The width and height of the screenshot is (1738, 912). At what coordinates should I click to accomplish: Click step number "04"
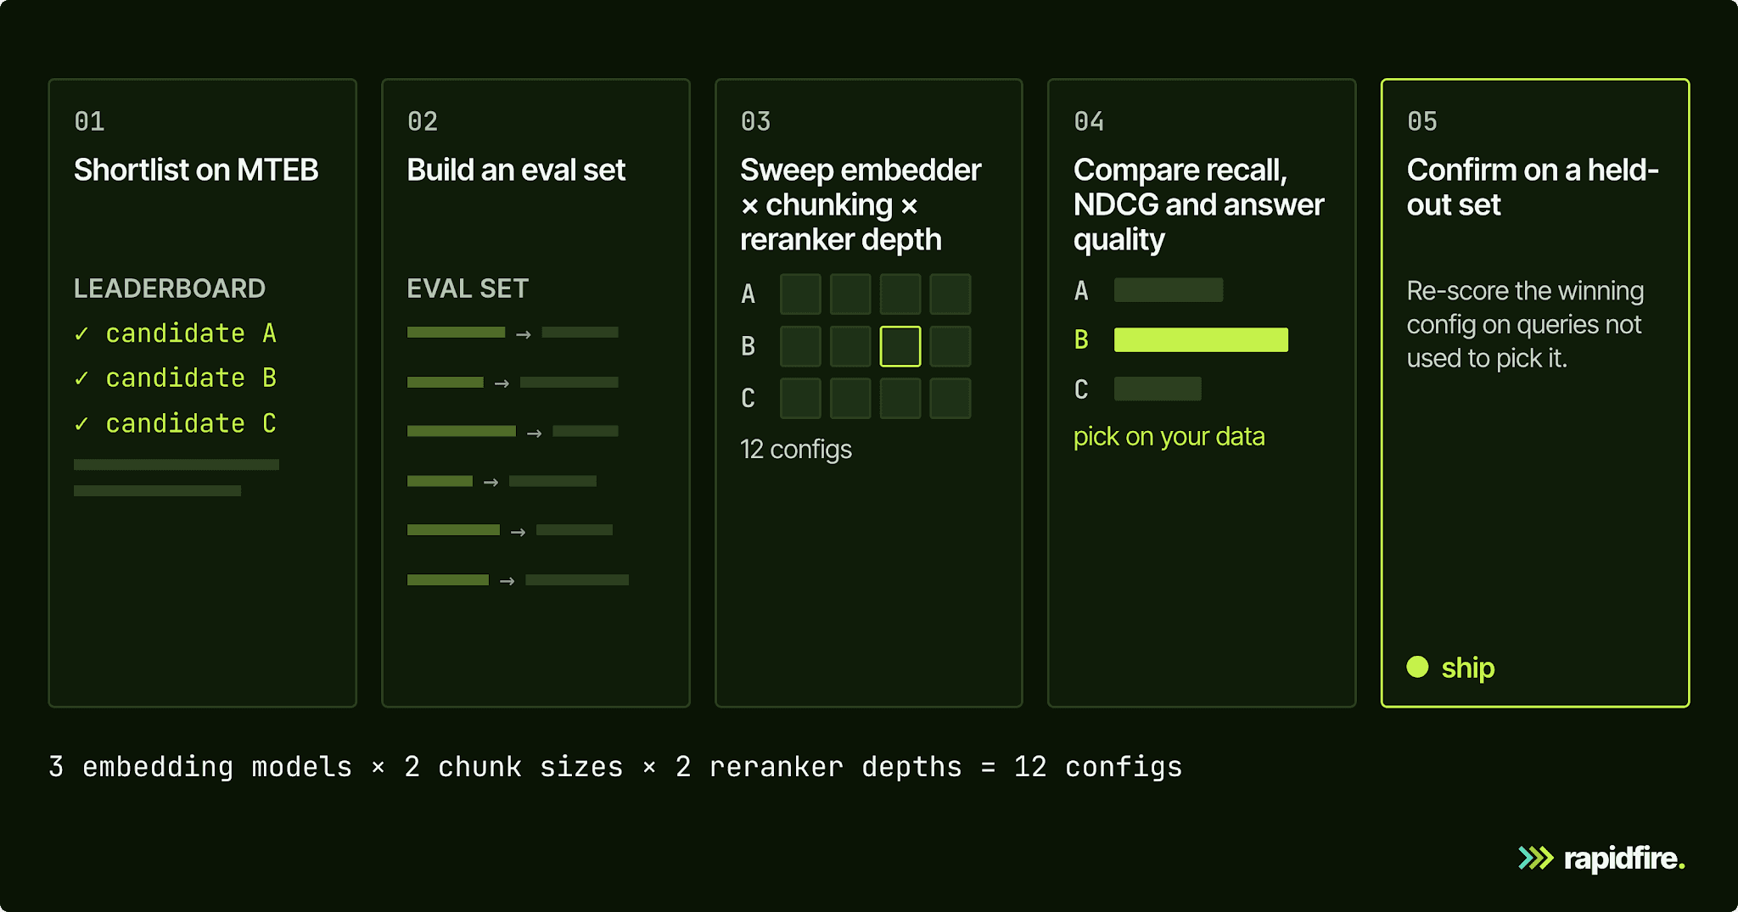[1089, 121]
